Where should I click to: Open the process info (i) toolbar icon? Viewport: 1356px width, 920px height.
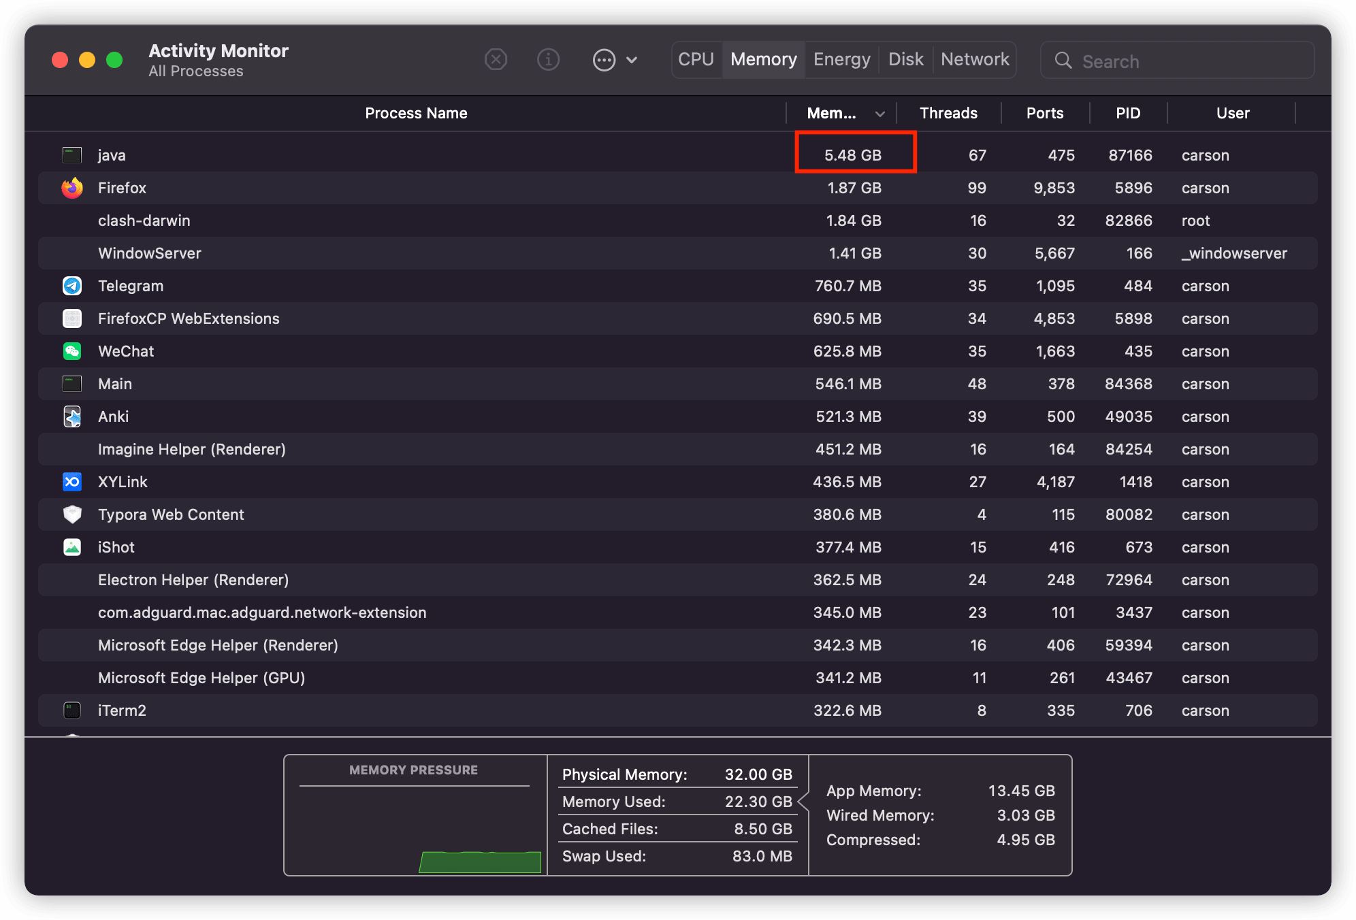coord(548,60)
